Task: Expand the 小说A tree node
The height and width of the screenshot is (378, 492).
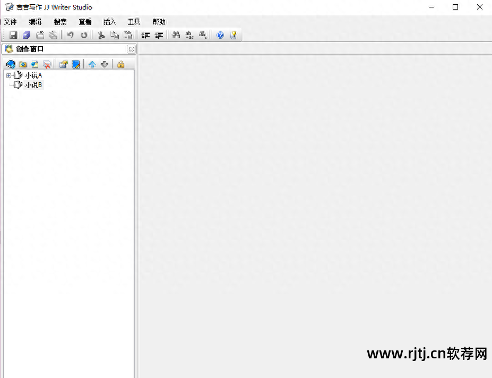Action: (9, 76)
